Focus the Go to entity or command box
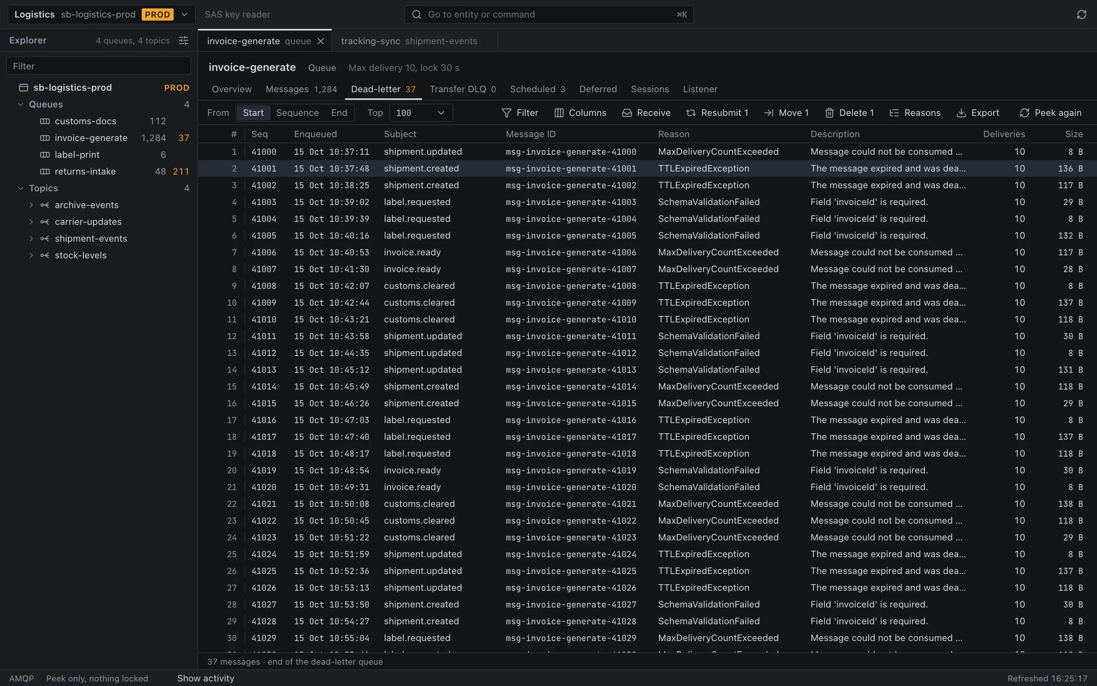This screenshot has height=686, width=1097. 548,14
